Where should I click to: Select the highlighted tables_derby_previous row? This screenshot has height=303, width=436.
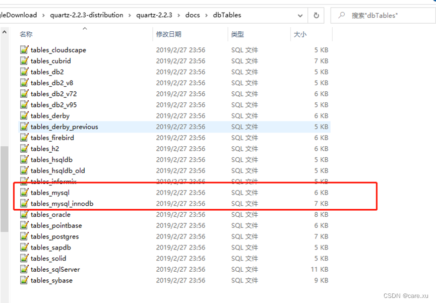coord(64,127)
